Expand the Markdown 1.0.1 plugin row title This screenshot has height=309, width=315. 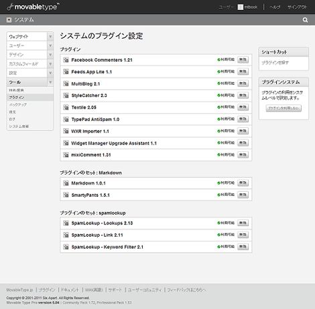coord(88,183)
